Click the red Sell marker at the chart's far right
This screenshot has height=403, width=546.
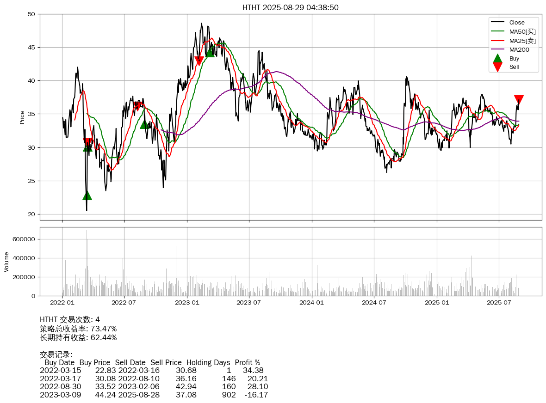click(519, 100)
